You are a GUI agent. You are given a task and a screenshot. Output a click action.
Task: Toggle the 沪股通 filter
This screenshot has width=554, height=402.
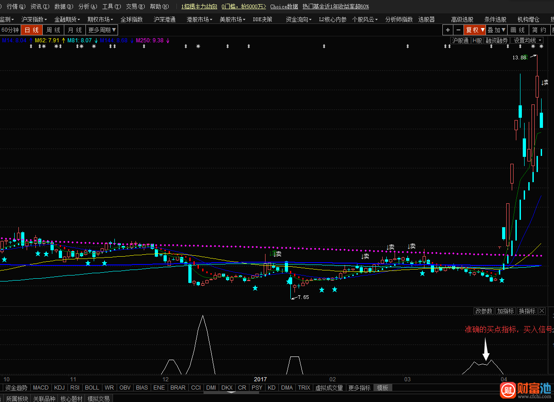[460, 40]
